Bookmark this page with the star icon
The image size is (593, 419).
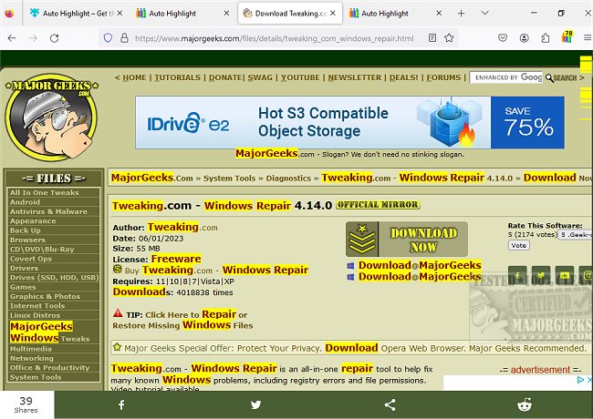click(449, 37)
